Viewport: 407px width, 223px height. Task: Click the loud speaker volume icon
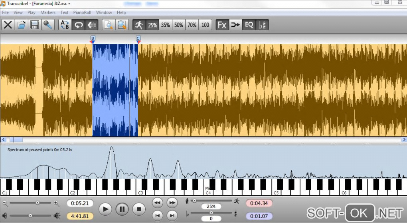57,215
